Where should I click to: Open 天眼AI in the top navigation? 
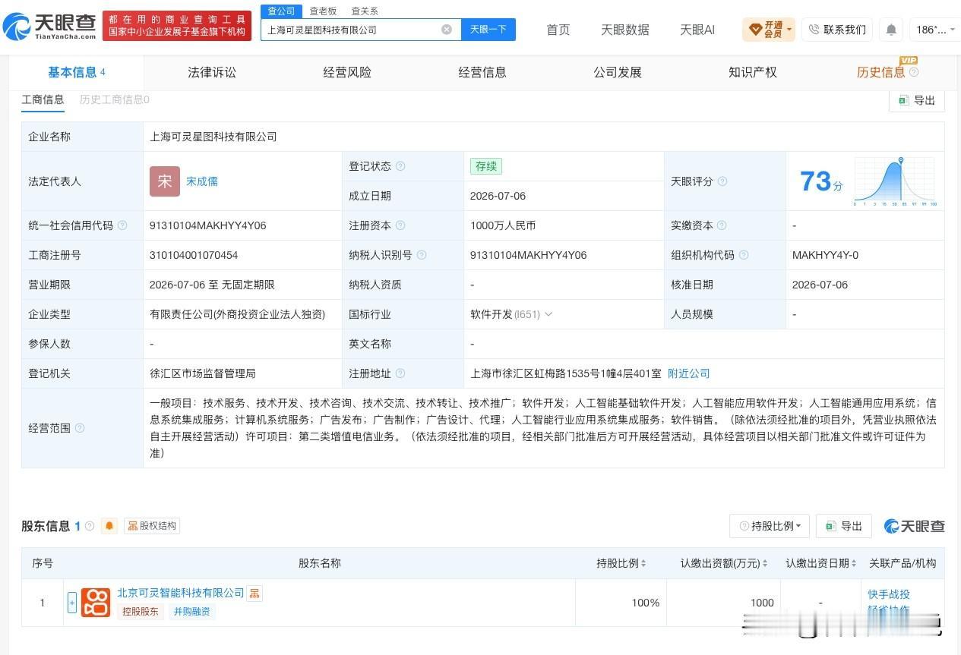(697, 30)
